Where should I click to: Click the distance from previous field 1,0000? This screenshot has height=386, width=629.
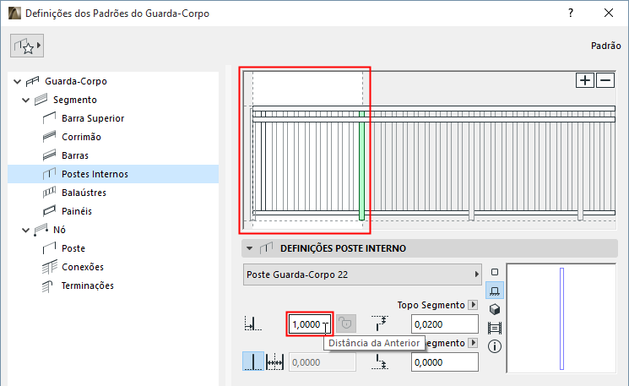[x=310, y=324]
